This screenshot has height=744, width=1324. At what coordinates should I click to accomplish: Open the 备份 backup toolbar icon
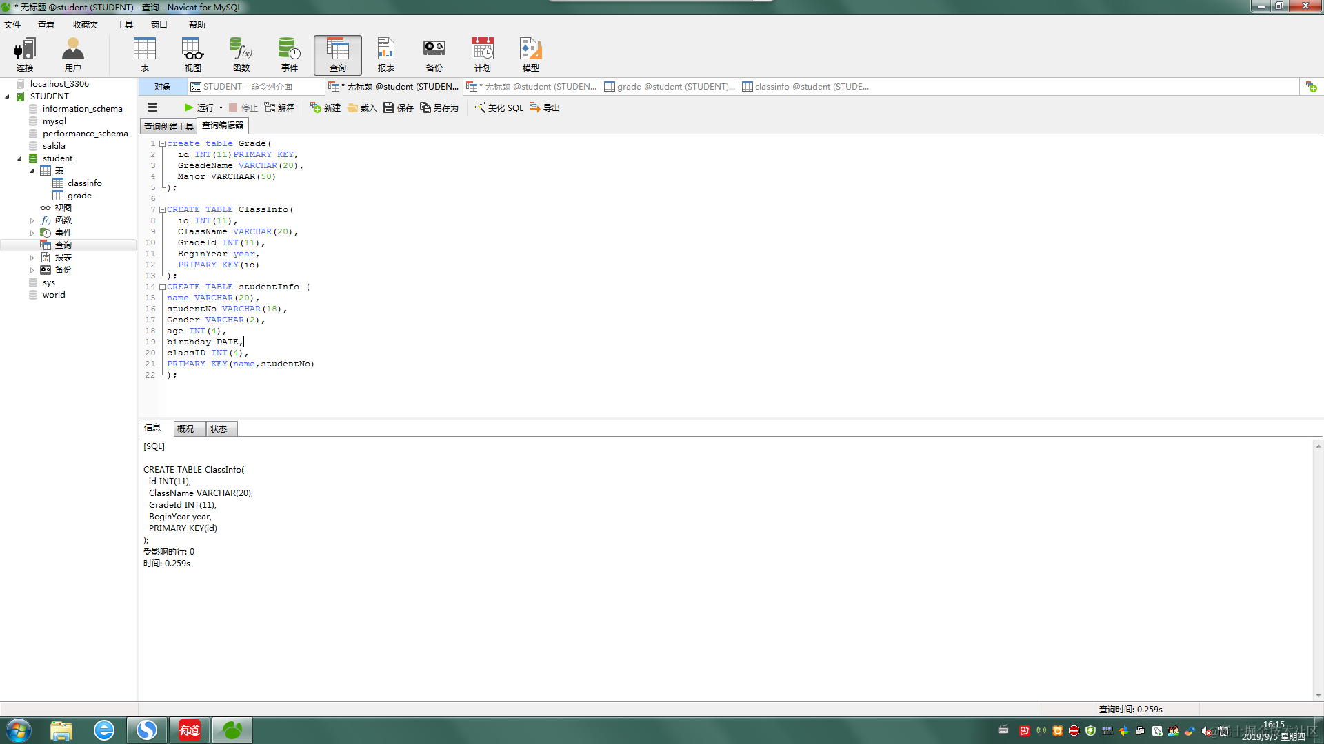pyautogui.click(x=434, y=54)
